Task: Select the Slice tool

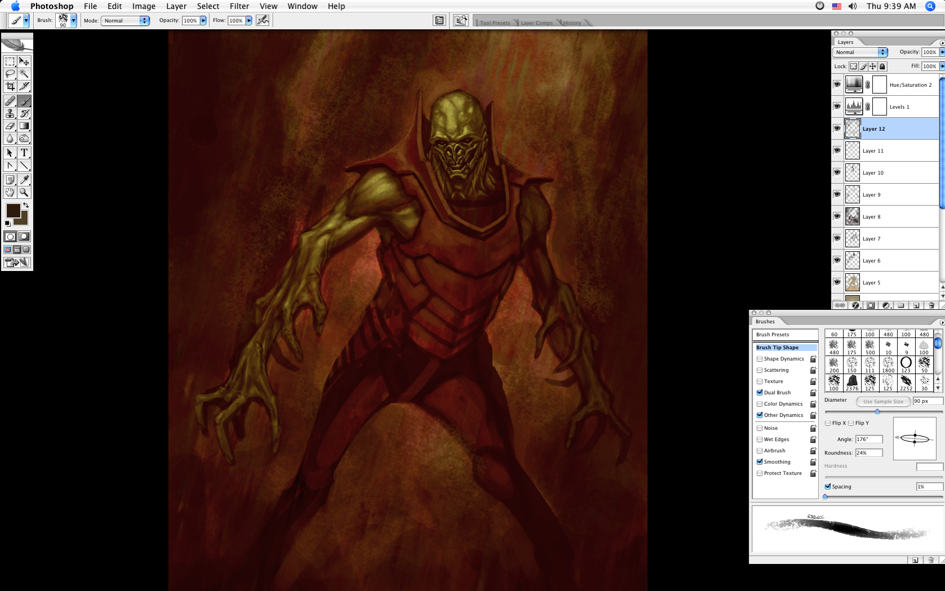Action: 24,86
